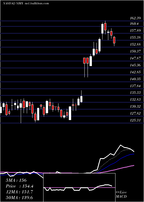Image resolution: width=144 pixels, height=202 pixels.
Task: Click the 125.31 price level label
Action: click(x=135, y=120)
